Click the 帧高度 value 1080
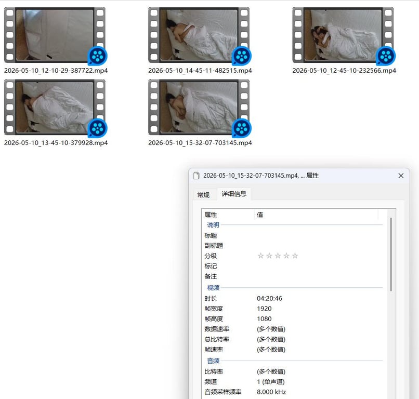This screenshot has height=399, width=419. click(264, 318)
